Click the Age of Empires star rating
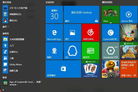The height and width of the screenshot is (92, 138). [x=14, y=85]
